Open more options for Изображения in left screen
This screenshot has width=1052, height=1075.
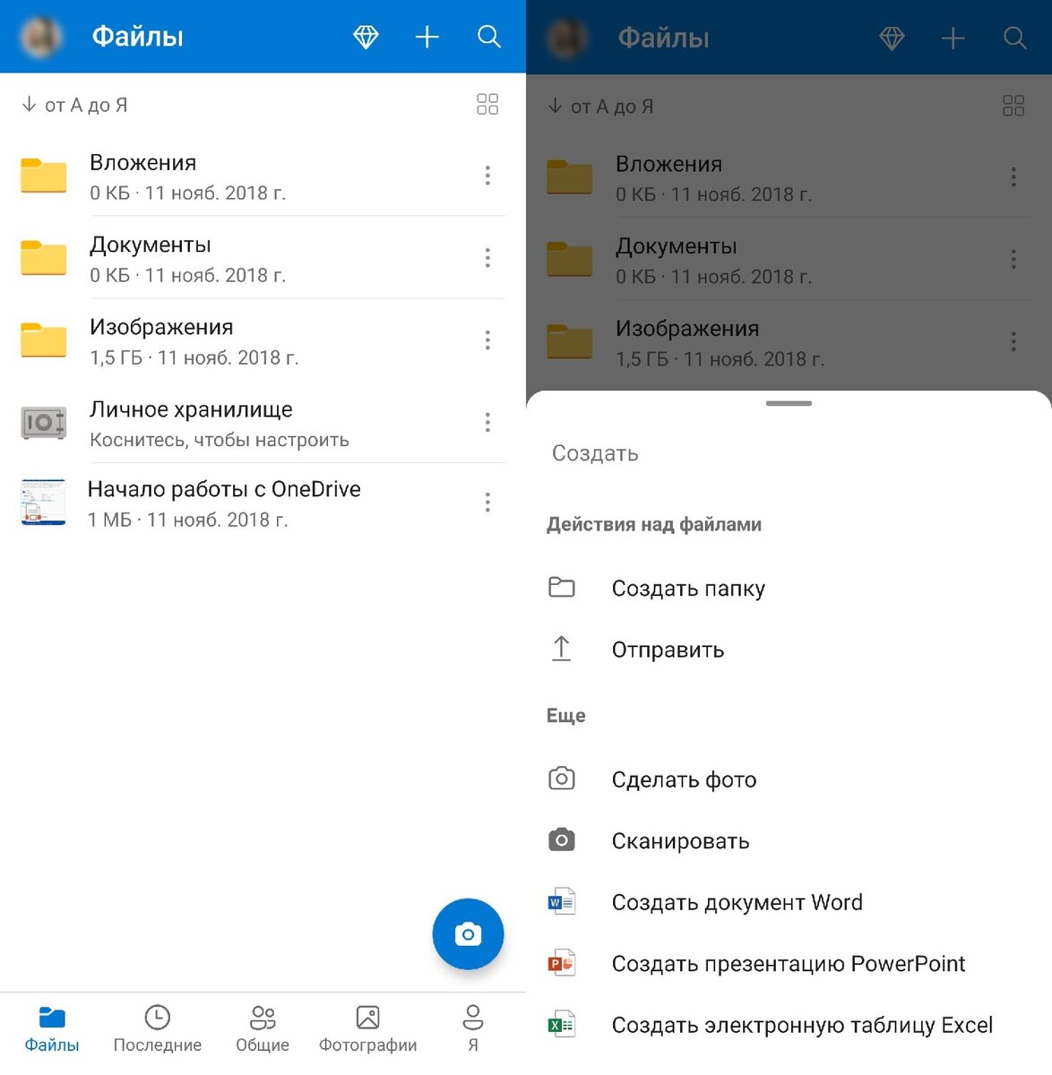pos(487,340)
